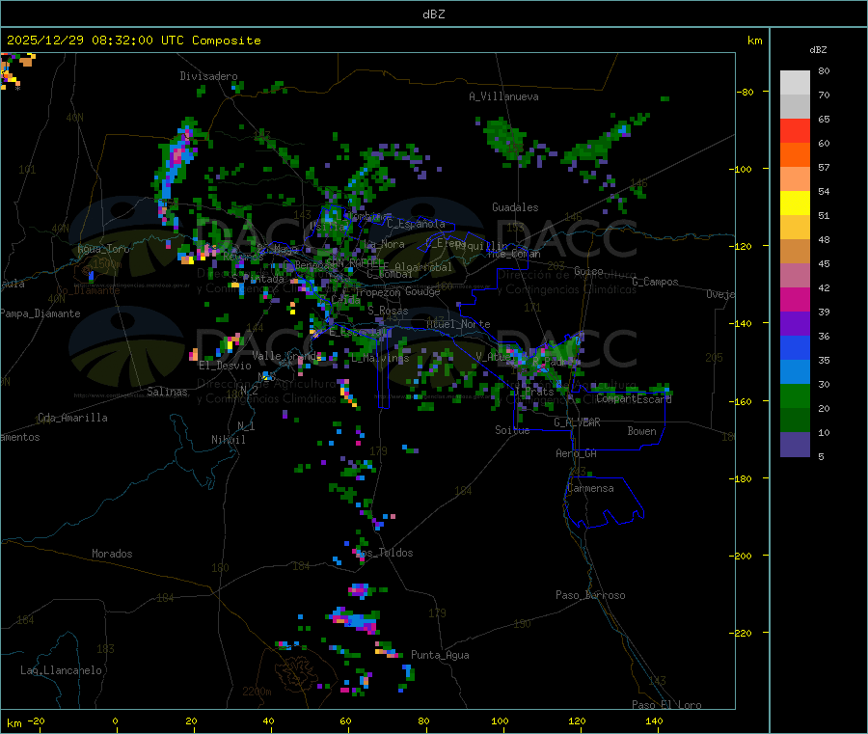
Task: Click the El_Desvio location label
Action: coord(226,366)
